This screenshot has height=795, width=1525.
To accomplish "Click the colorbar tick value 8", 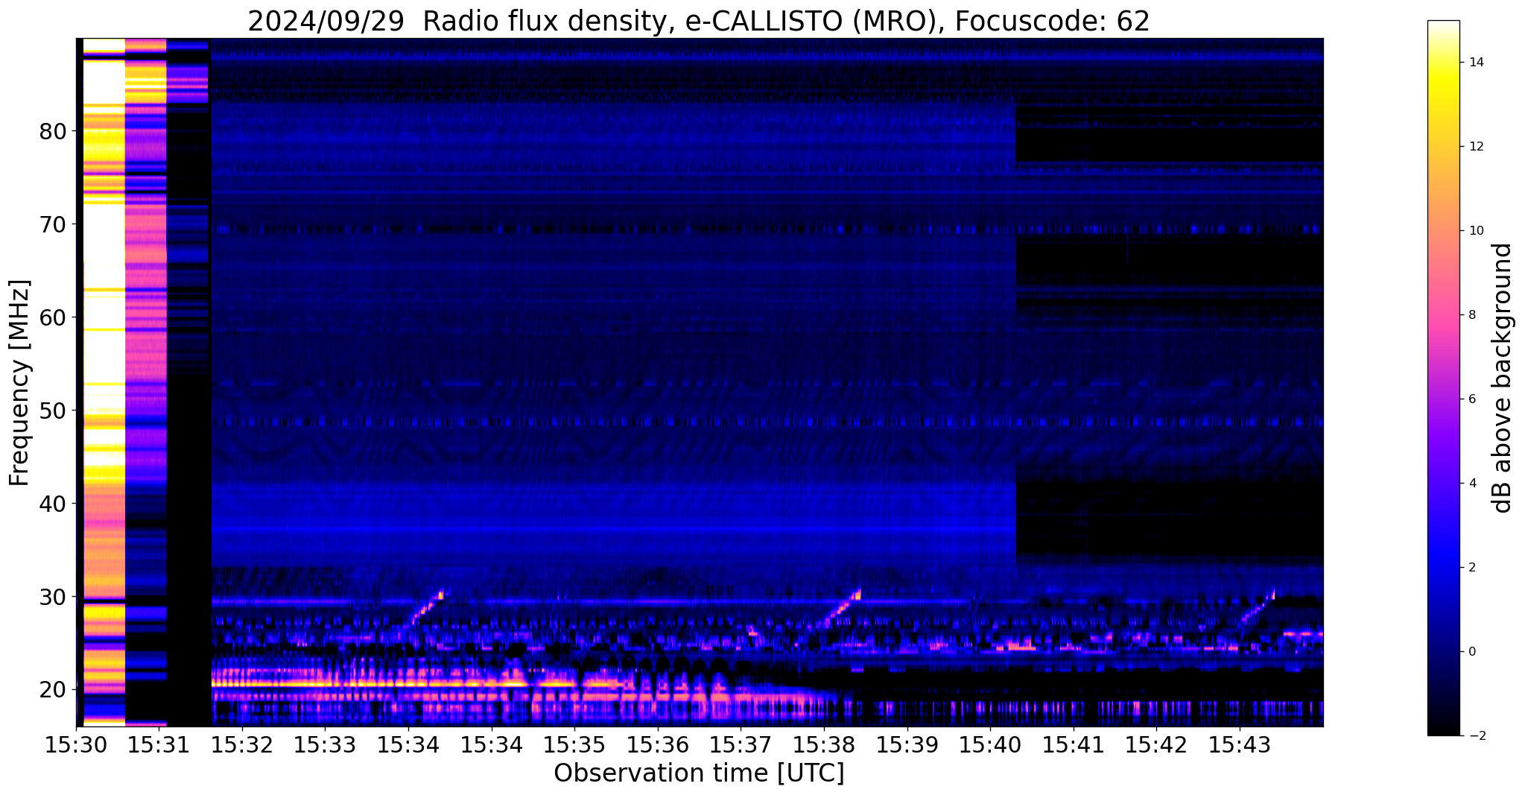I will coord(1471,315).
